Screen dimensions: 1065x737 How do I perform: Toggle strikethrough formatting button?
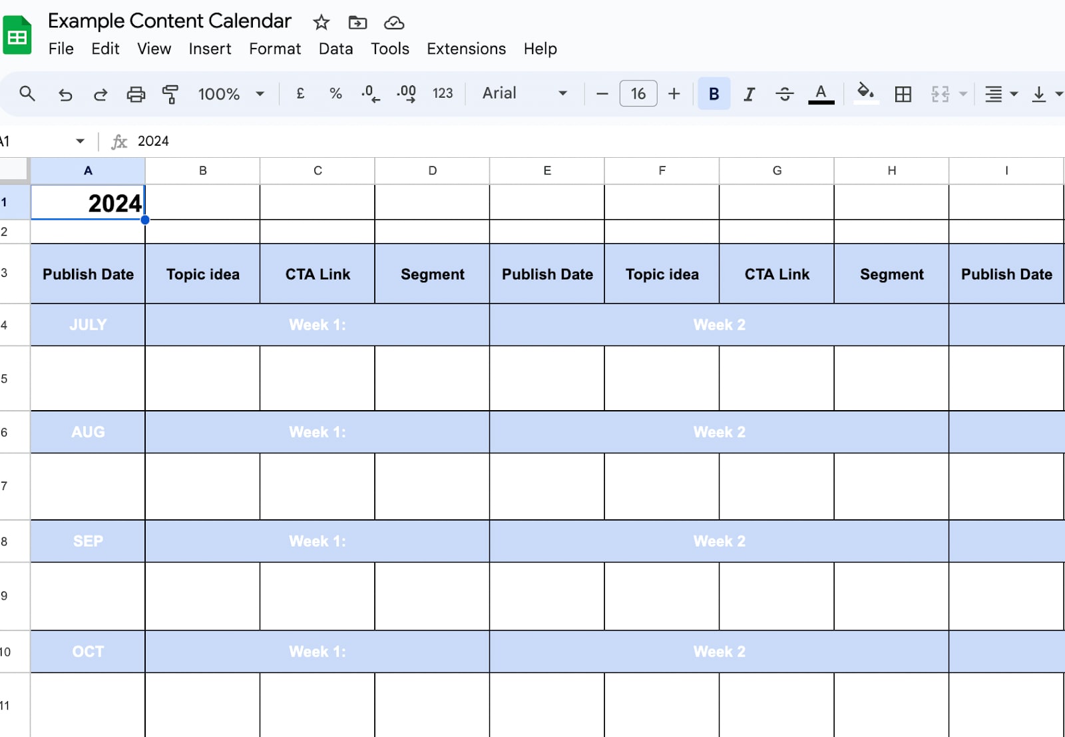click(785, 94)
